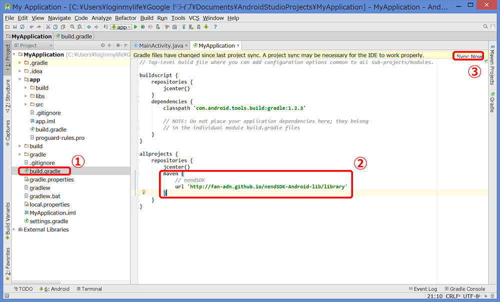Open the Event Log button

[423, 289]
